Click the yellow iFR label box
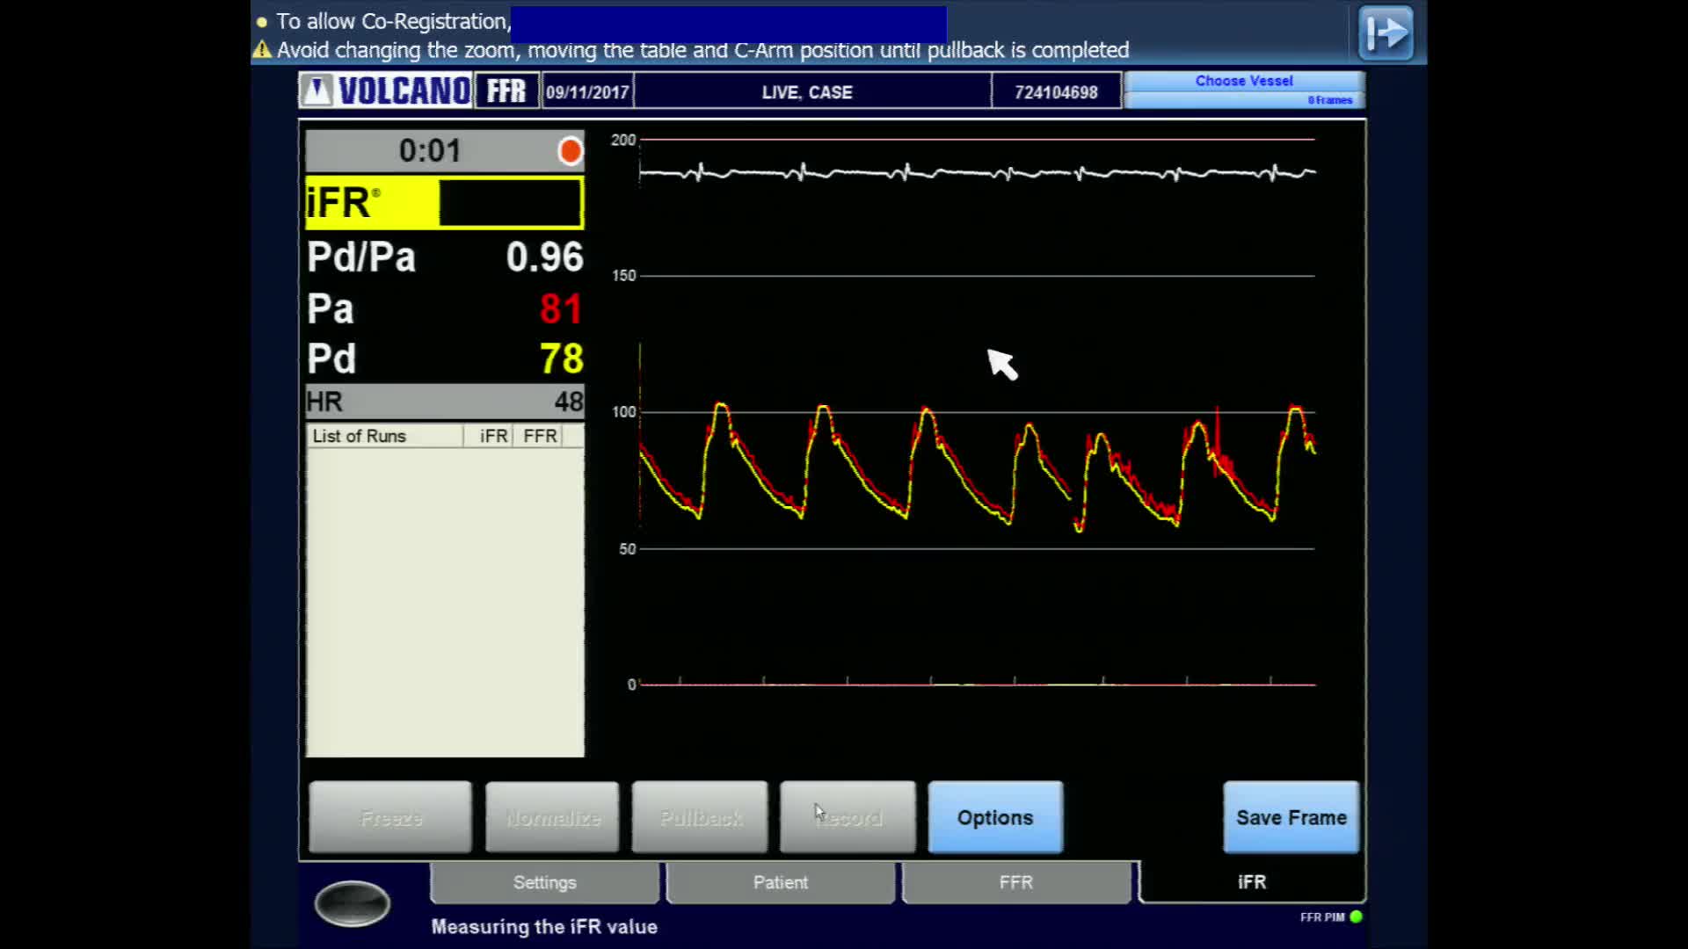 point(371,203)
